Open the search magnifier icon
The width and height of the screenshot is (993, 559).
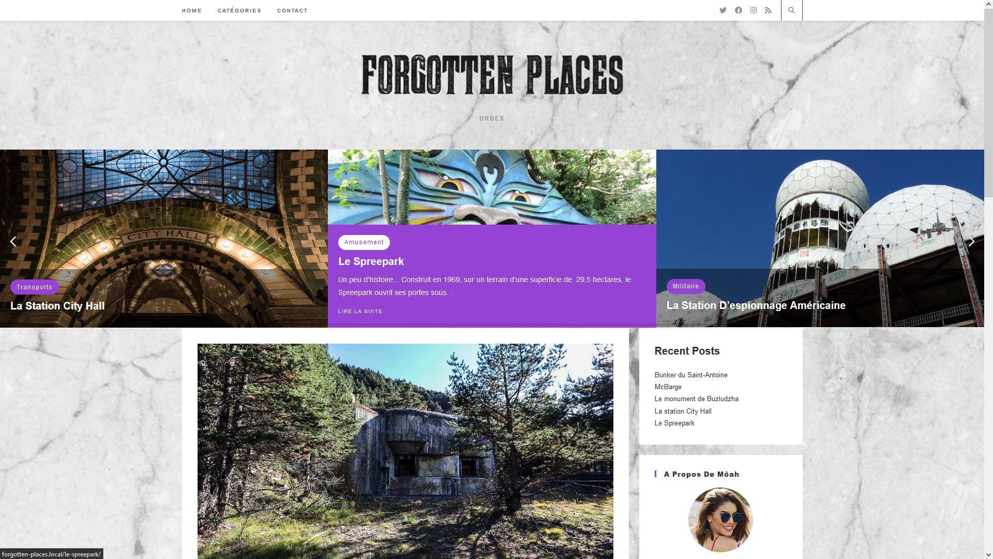[x=791, y=10]
